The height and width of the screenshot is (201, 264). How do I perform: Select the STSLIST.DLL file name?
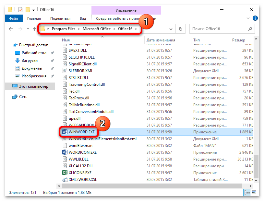coord(78,78)
